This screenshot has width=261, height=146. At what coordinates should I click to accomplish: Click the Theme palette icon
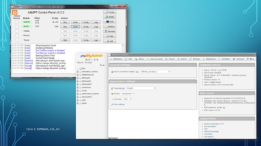tap(112, 94)
